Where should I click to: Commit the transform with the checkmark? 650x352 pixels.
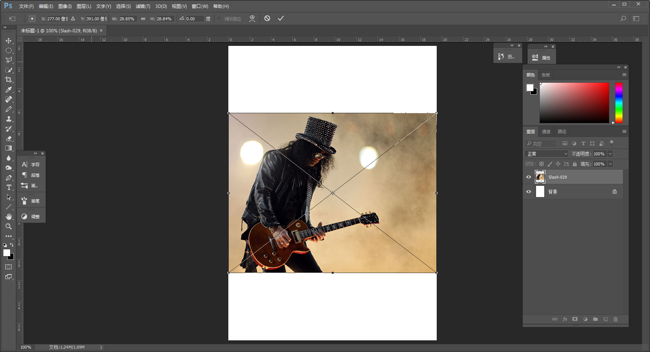tap(281, 18)
